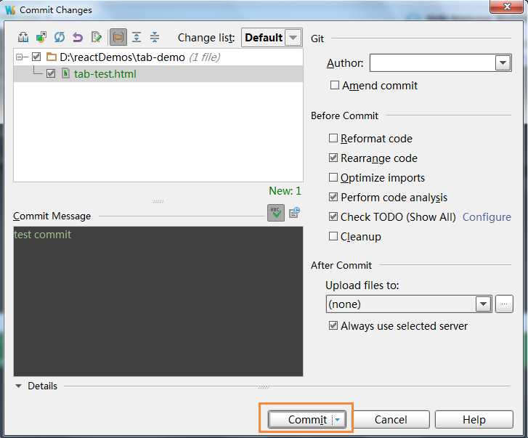Viewport: 528px width, 438px height.
Task: Disable the Check TODO (Show All) checkbox
Action: coord(333,216)
